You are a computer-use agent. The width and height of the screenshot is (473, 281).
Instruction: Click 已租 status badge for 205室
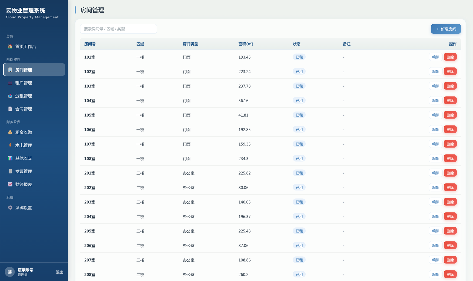pos(299,231)
